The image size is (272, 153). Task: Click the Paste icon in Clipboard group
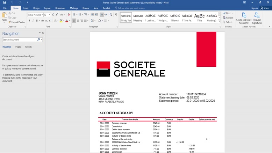click(4, 15)
